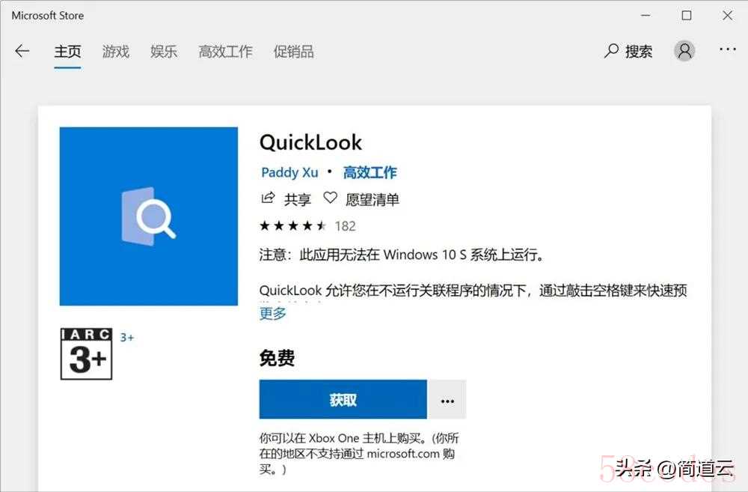
Task: Open the 促销品 tab
Action: (294, 52)
